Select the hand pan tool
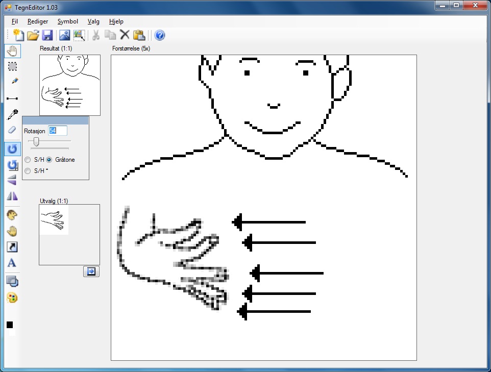Screen dimensions: 491x372 point(13,51)
